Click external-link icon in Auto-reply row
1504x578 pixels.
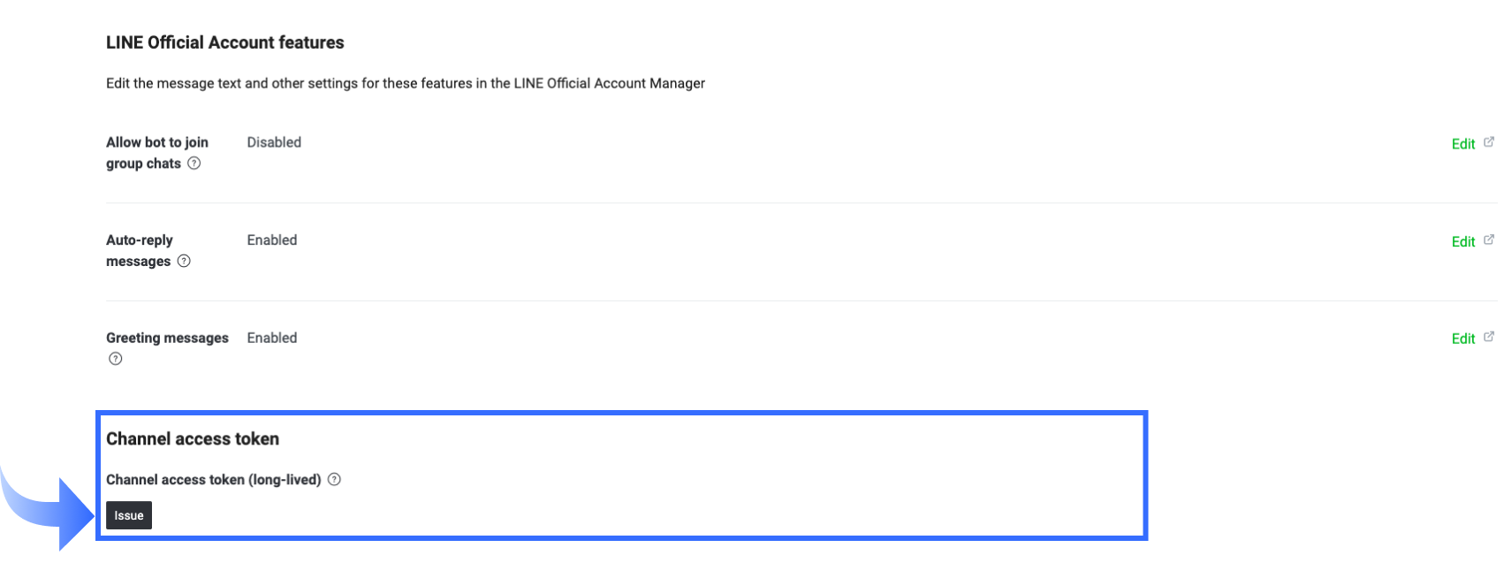[x=1489, y=240]
